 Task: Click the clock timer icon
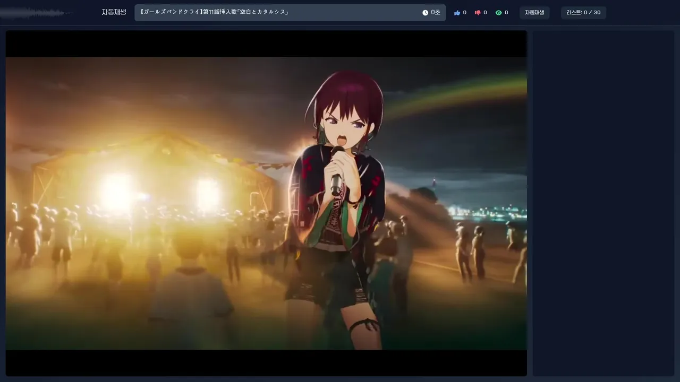[x=425, y=13]
